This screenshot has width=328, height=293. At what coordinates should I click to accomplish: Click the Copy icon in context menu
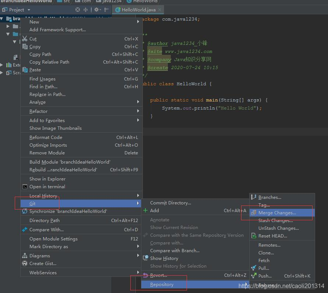tap(25, 46)
